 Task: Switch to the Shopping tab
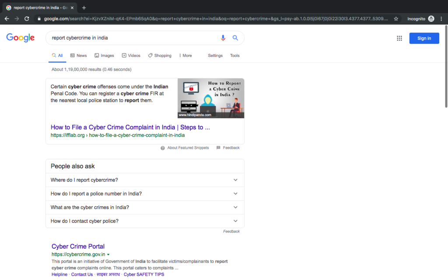click(x=160, y=56)
